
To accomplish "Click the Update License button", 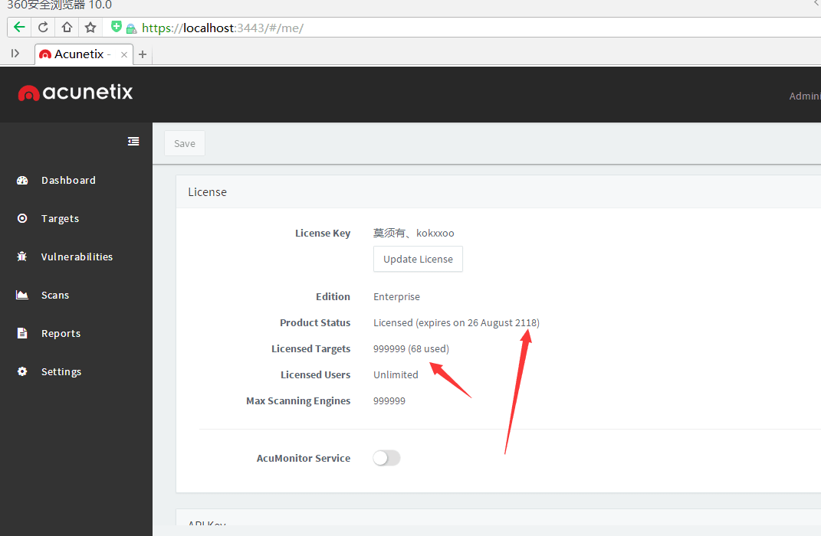I will [418, 259].
